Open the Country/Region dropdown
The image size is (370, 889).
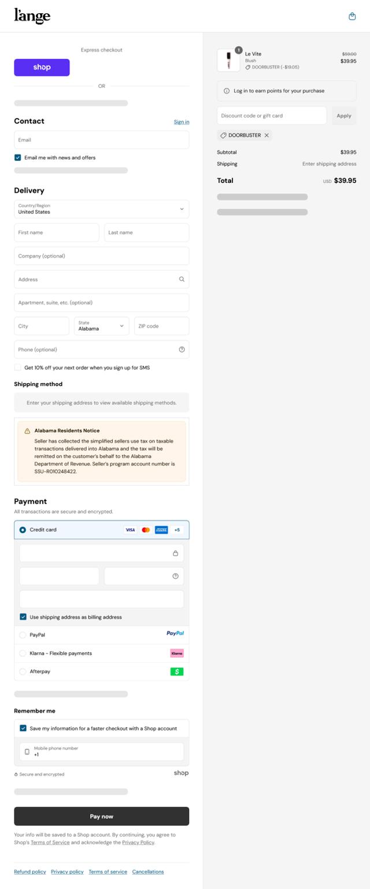[x=102, y=209]
